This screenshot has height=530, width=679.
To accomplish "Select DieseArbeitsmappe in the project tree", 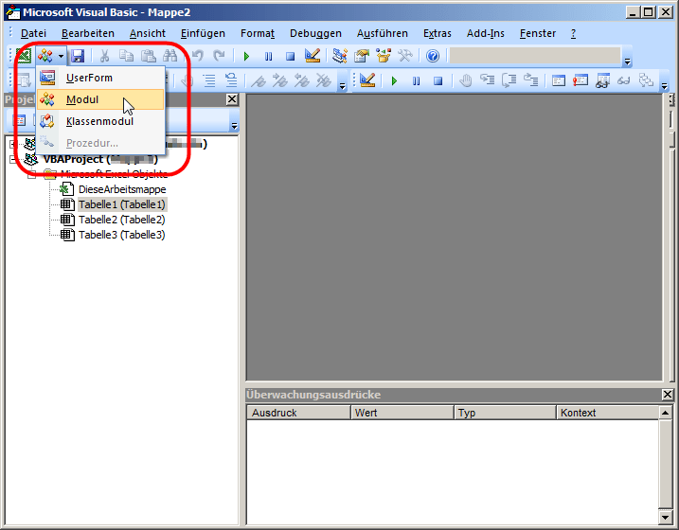I will tap(122, 189).
